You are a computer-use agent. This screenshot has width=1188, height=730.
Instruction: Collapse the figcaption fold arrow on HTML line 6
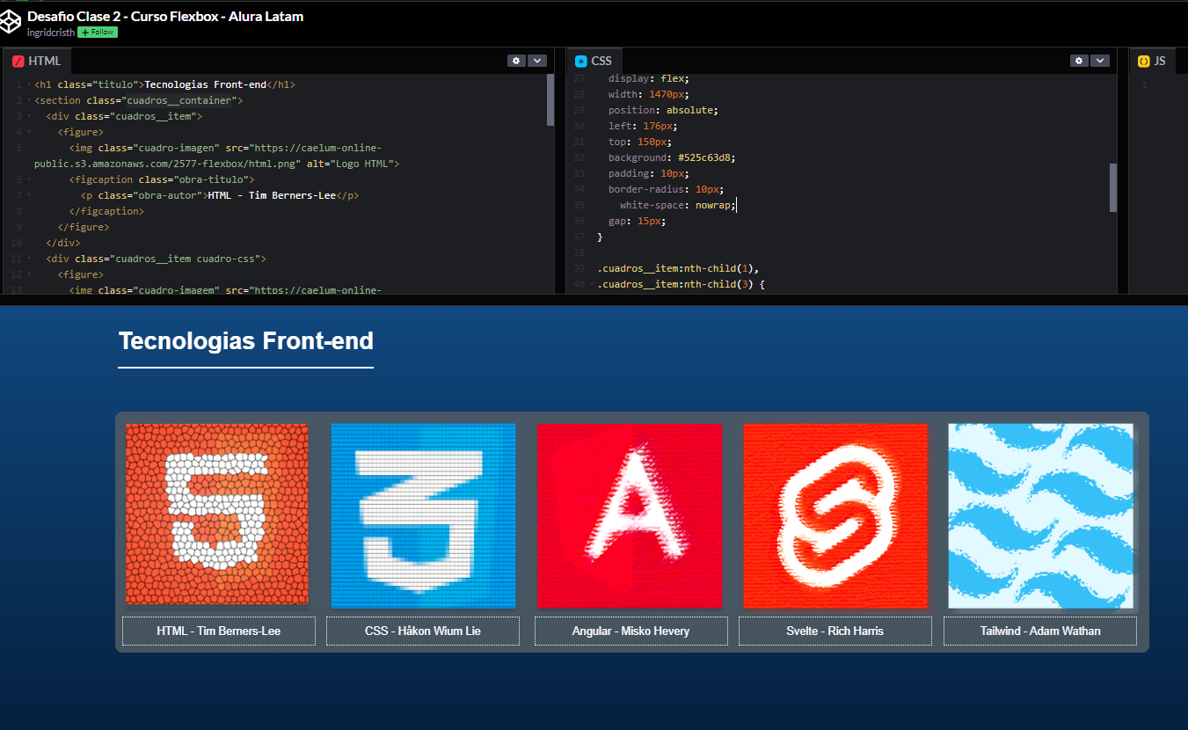29,179
